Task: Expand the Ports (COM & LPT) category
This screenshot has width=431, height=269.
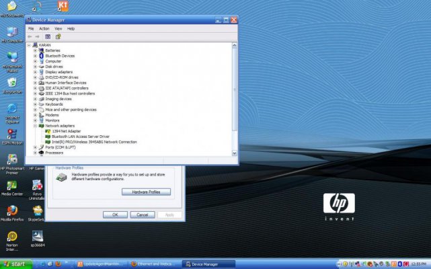Action: tap(35, 147)
